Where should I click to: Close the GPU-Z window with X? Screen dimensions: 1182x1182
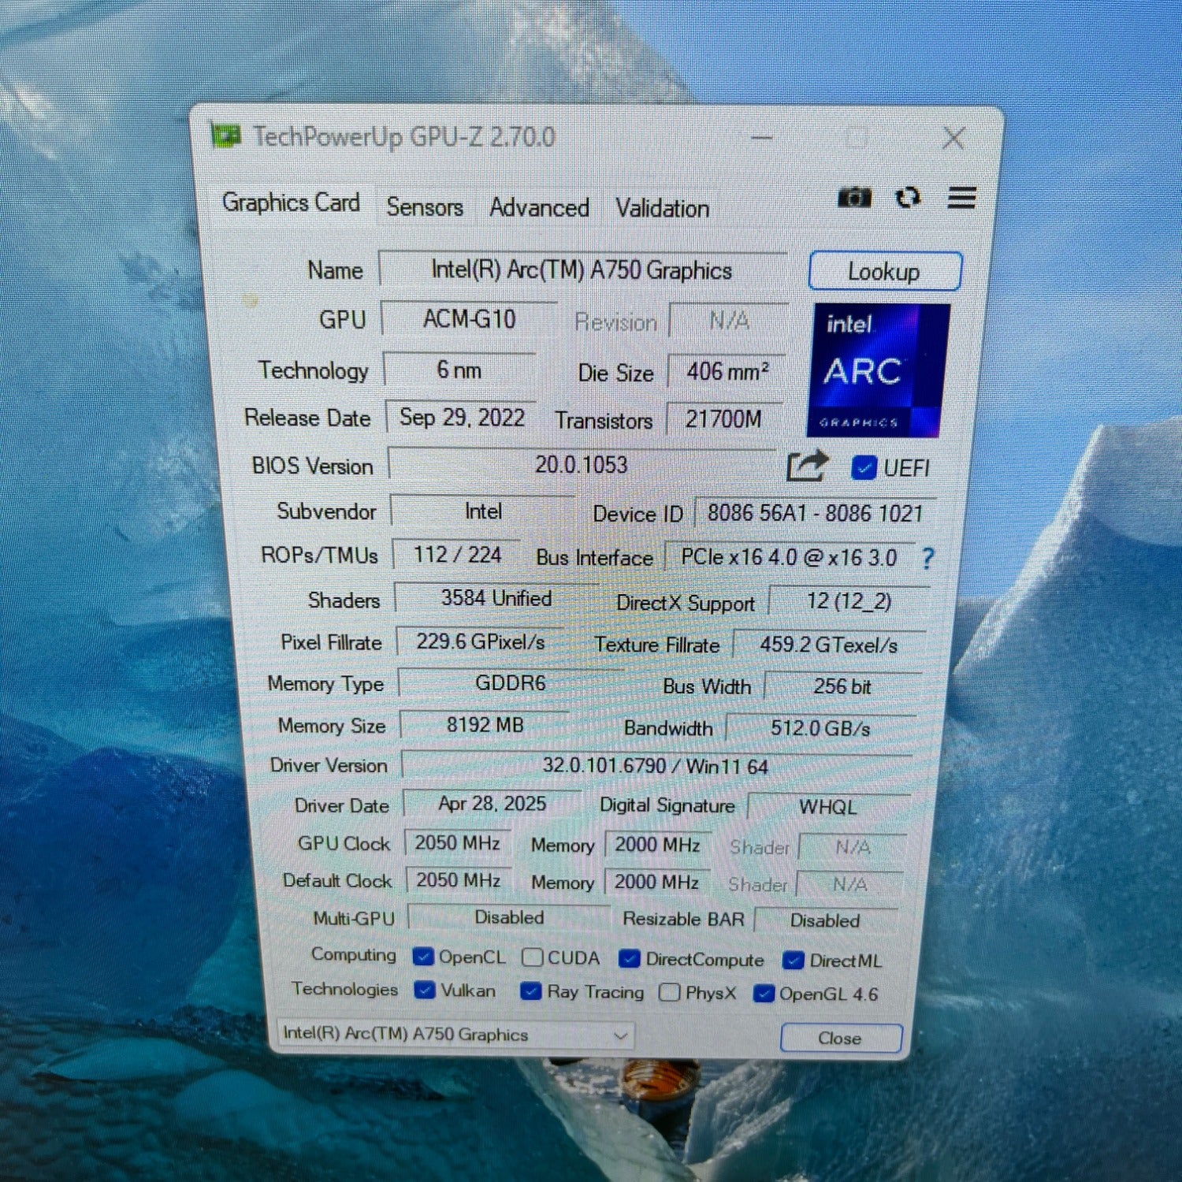pos(953,139)
